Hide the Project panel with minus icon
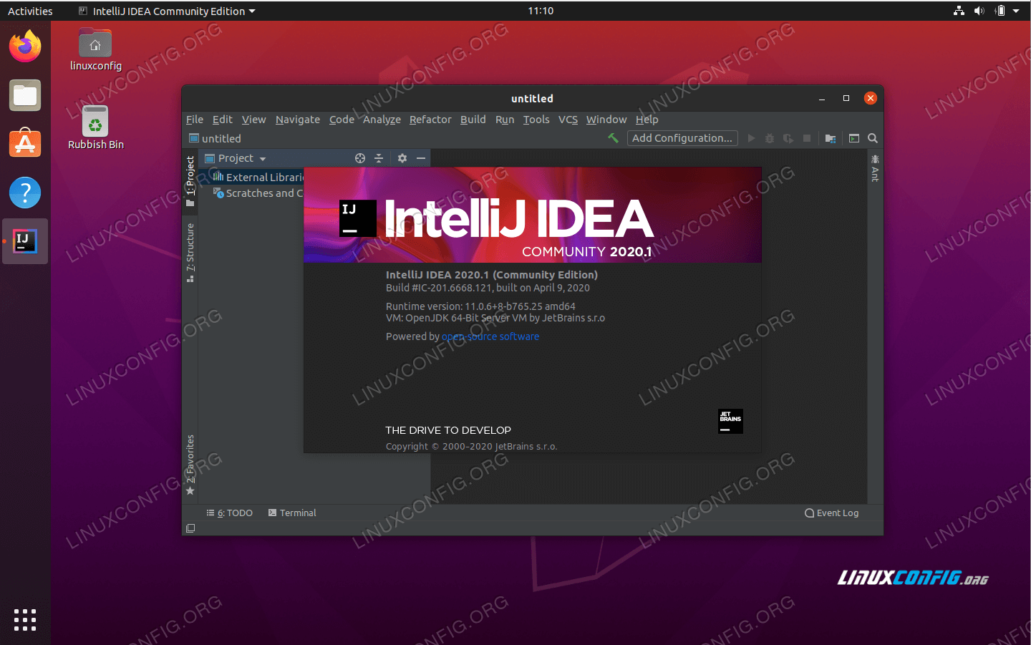 [421, 158]
